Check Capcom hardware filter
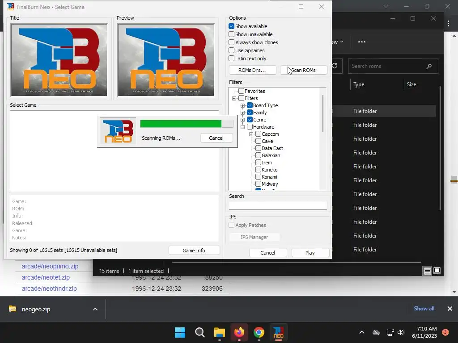The image size is (458, 343). point(258,134)
